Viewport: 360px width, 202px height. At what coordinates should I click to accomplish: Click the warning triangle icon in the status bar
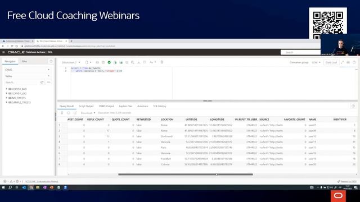click(11, 181)
